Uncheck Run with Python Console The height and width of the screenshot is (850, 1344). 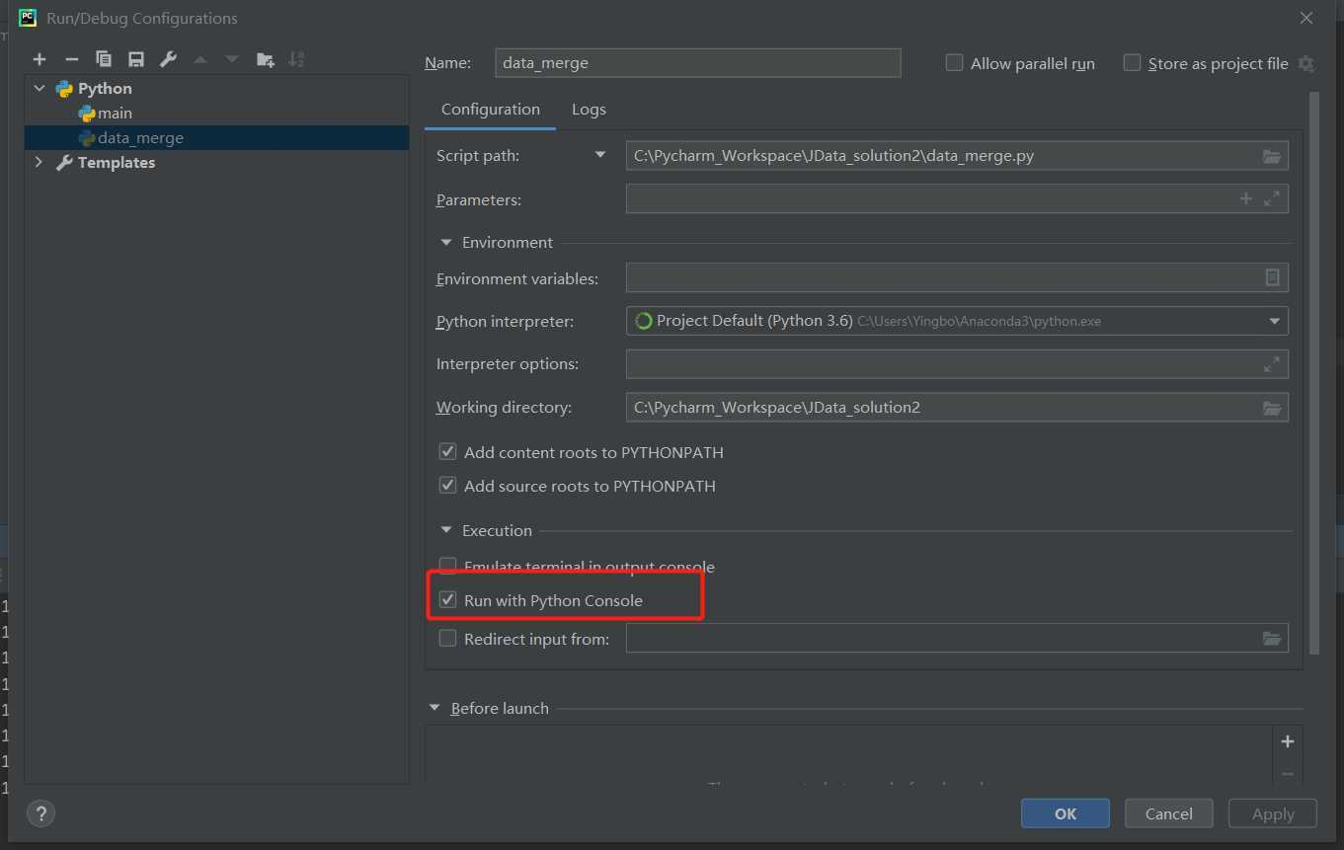pos(447,600)
